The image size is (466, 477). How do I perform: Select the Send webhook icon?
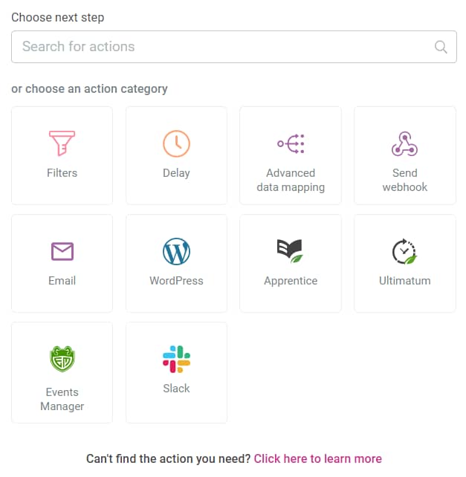(x=404, y=143)
